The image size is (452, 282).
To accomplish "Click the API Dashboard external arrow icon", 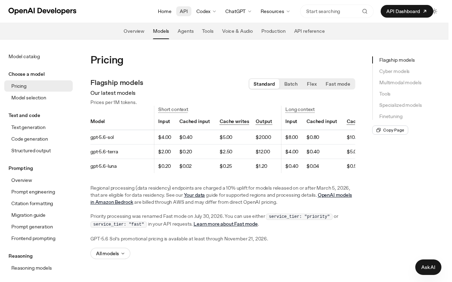I will (x=425, y=11).
